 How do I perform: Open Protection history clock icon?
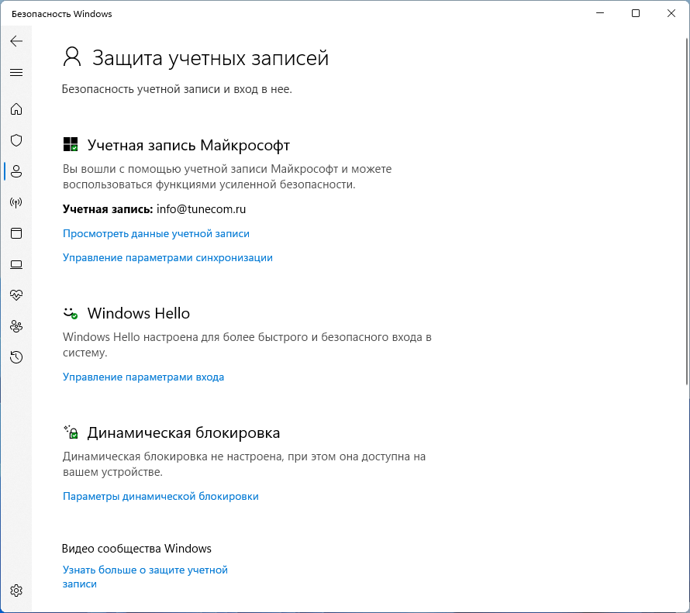[x=16, y=357]
